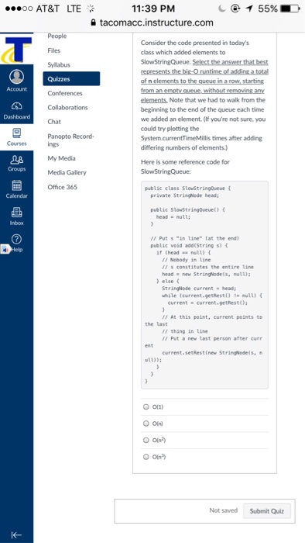Collapse the global navigation arrow
The image size is (305, 543).
16,534
